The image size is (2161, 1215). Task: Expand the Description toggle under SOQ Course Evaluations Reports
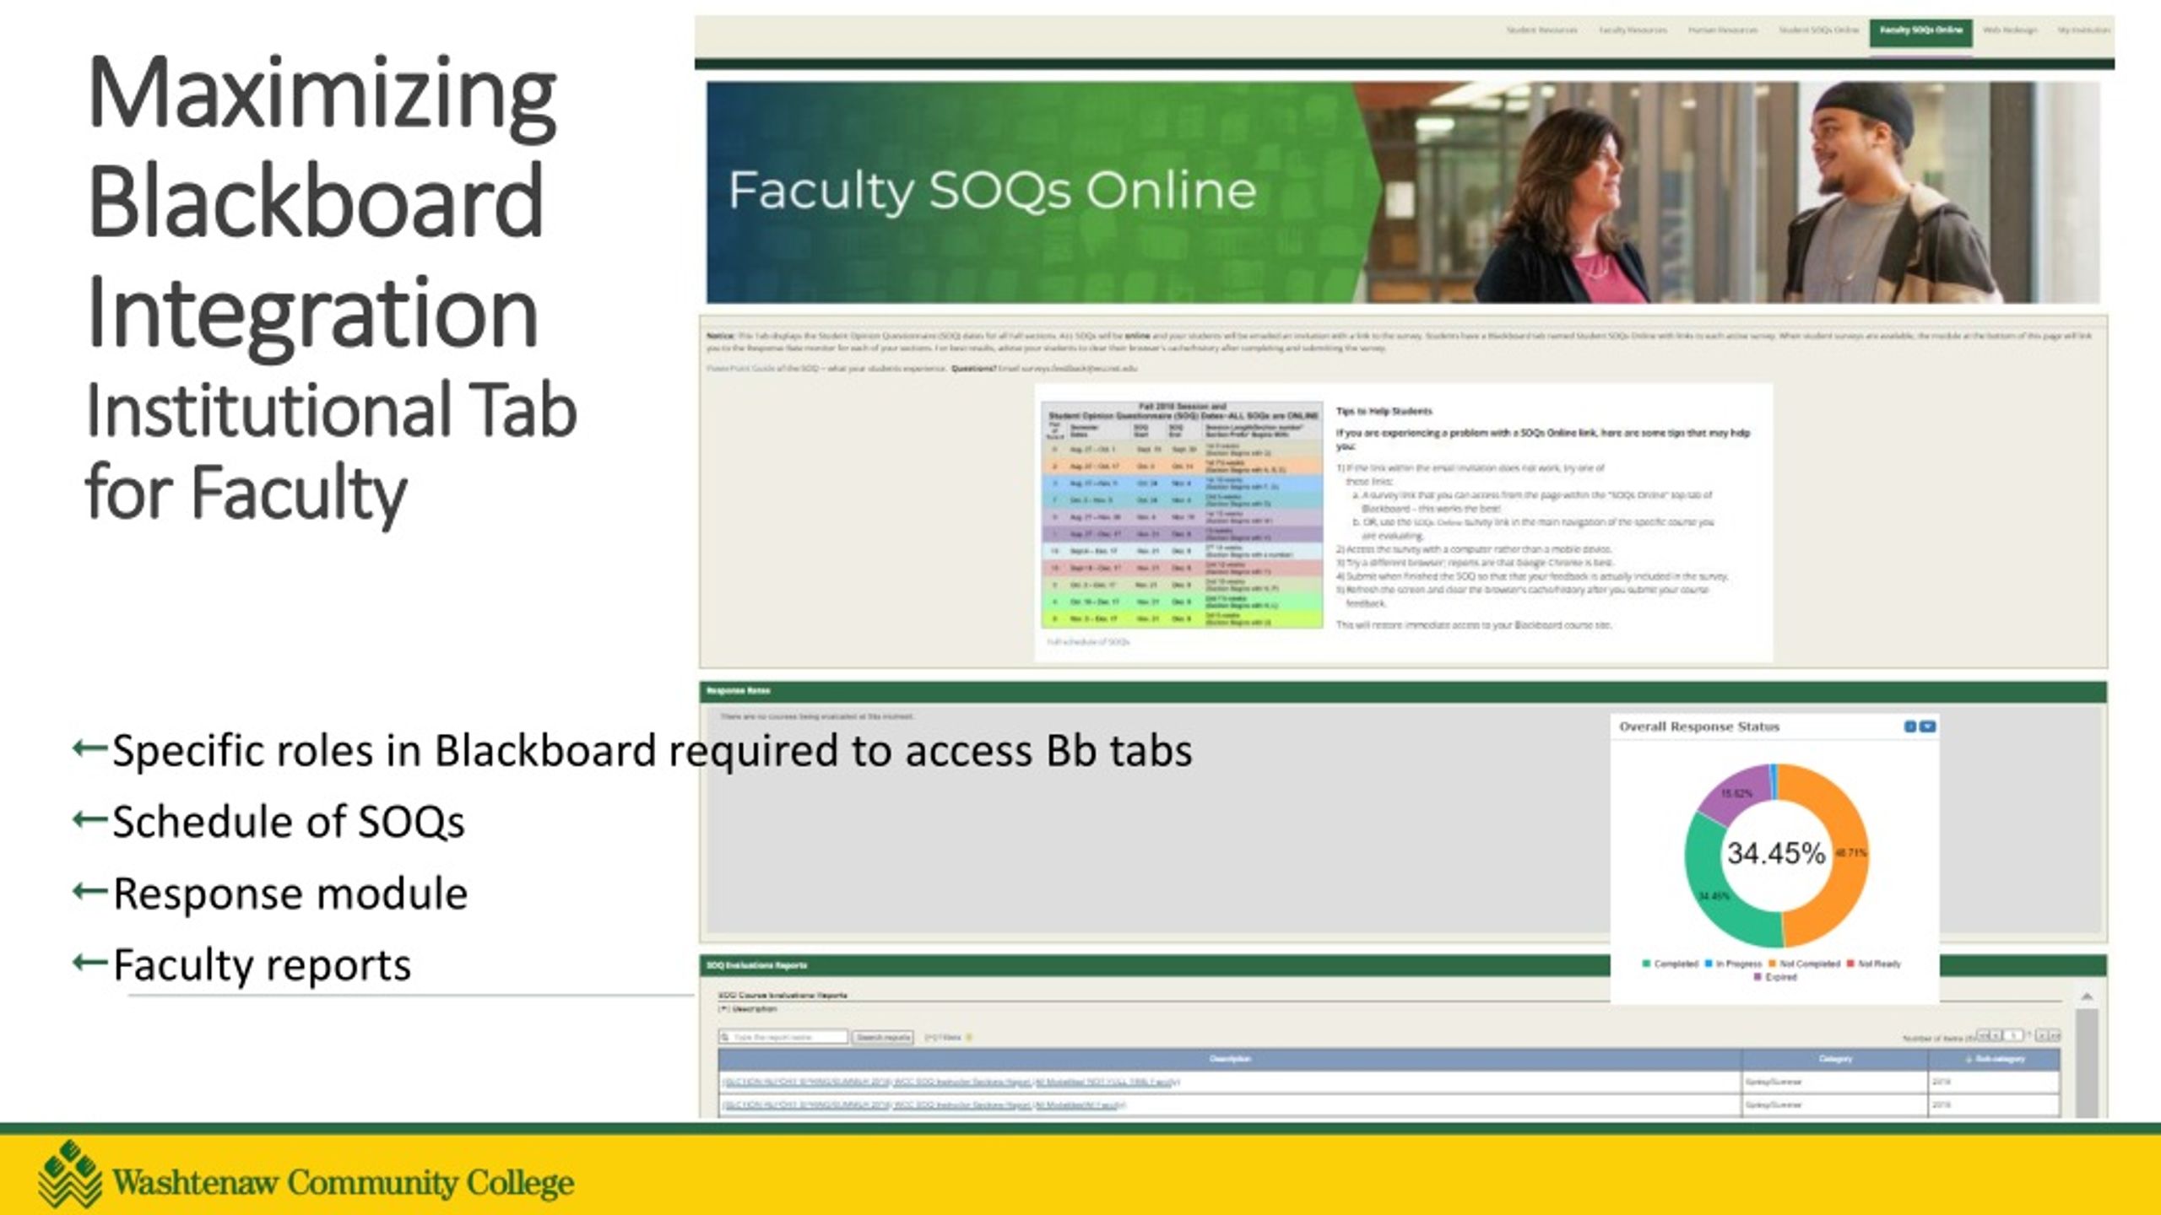(748, 1009)
